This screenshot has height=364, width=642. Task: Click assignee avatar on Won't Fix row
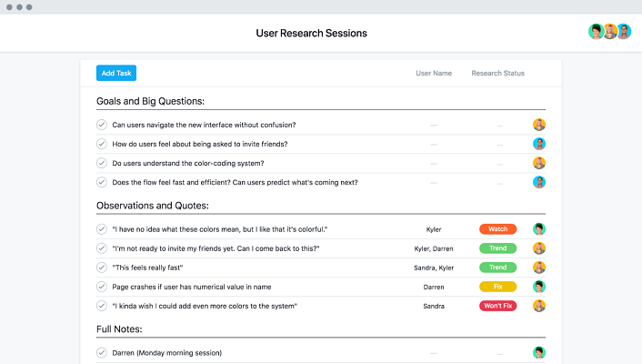click(539, 306)
